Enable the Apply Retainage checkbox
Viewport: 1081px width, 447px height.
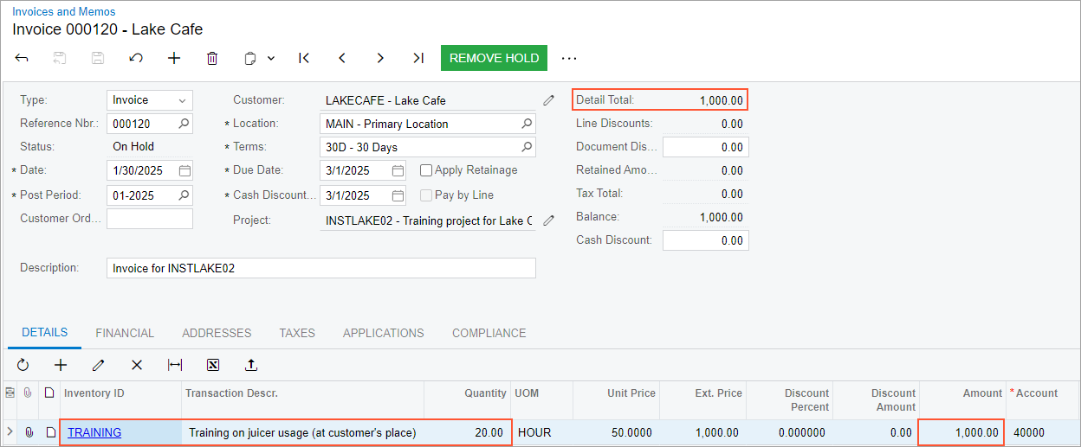426,170
